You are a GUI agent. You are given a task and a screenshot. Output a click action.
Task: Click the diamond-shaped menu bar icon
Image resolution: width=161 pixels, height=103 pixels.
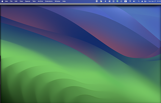(105, 1)
